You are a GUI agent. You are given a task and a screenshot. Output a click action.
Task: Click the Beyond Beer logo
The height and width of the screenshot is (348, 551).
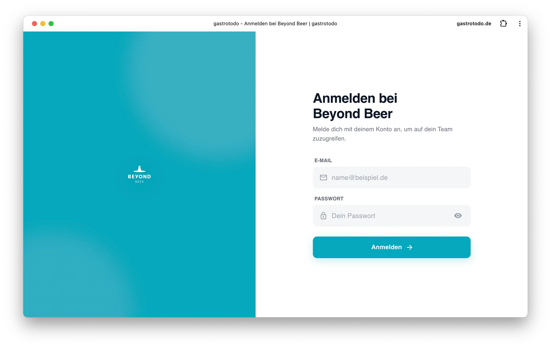[x=139, y=174]
